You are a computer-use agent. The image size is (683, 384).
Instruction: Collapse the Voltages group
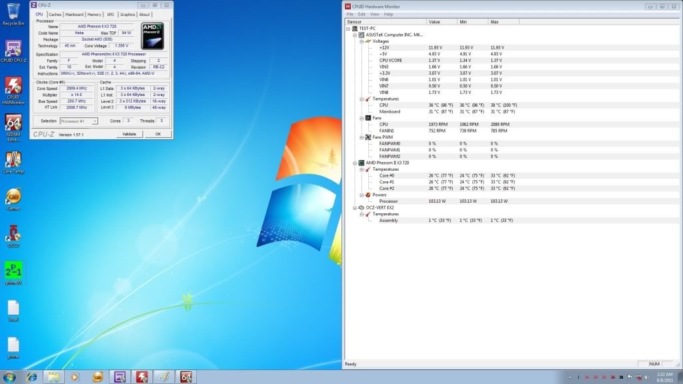click(362, 41)
